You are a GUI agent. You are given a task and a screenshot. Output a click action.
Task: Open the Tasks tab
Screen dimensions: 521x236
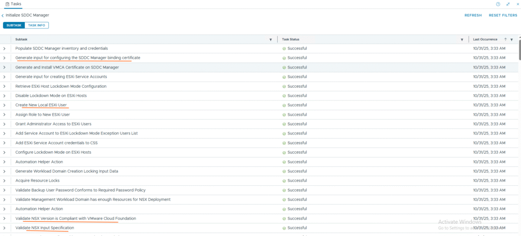pos(16,4)
